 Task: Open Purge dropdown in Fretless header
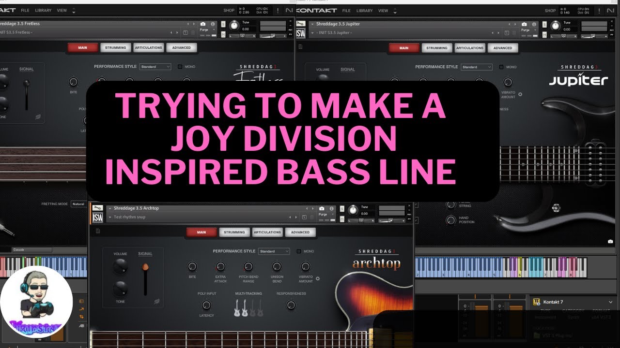[x=208, y=29]
